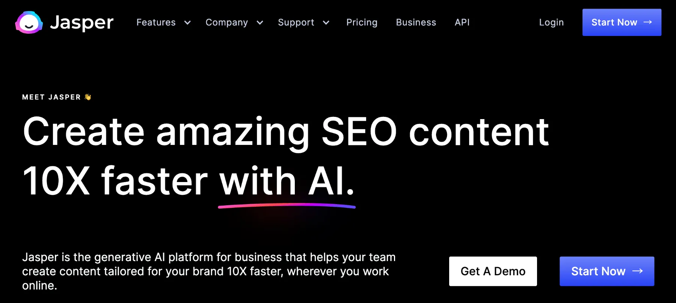Image resolution: width=676 pixels, height=303 pixels.
Task: Open the Business page link
Action: pos(416,22)
